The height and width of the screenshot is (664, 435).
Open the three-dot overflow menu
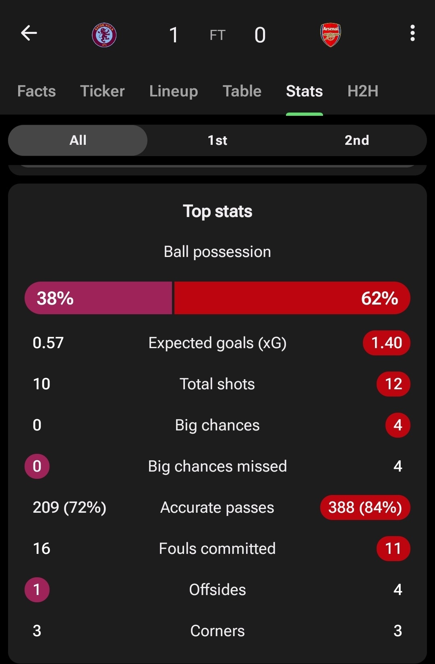point(412,33)
